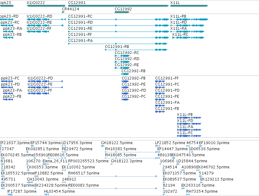Select protein CG12991-PB
The width and height of the screenshot is (259, 196).
(160, 112)
